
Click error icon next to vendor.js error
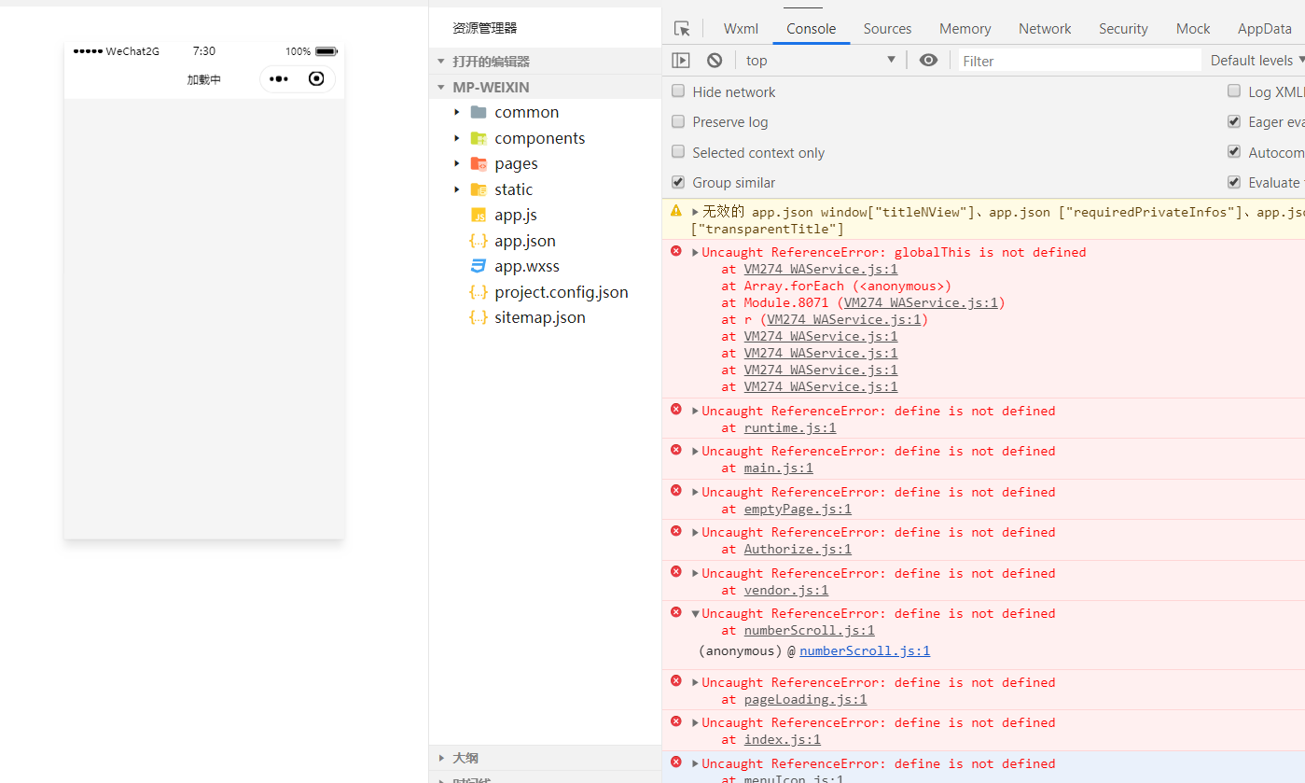[x=676, y=572]
